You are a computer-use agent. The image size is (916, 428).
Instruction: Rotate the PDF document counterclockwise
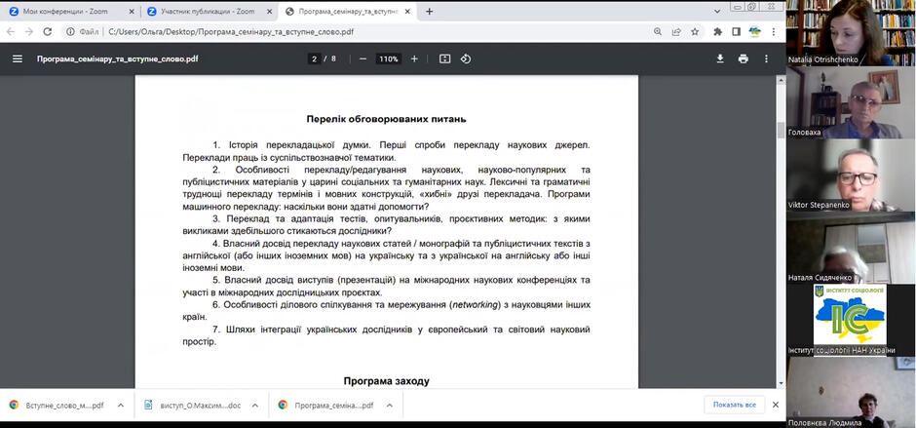(466, 59)
